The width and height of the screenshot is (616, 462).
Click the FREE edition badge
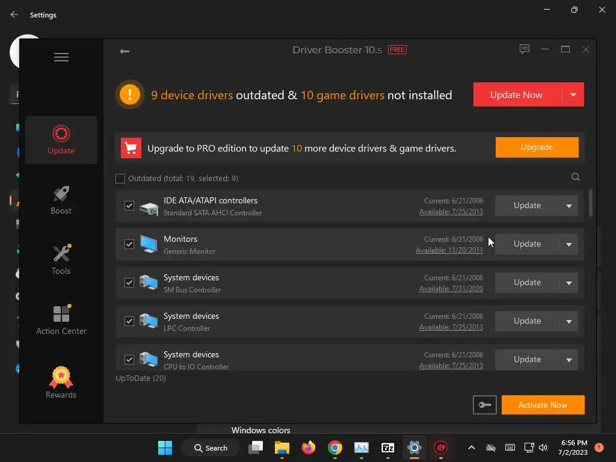coord(397,49)
